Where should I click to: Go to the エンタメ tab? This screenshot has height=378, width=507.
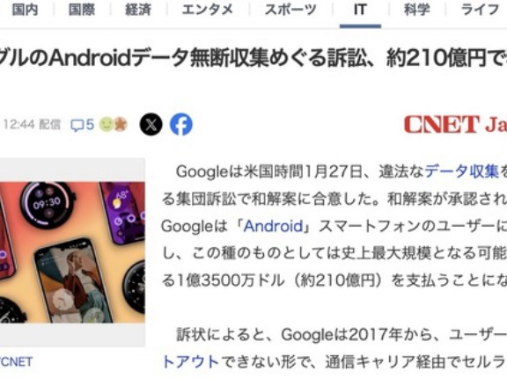tap(207, 10)
